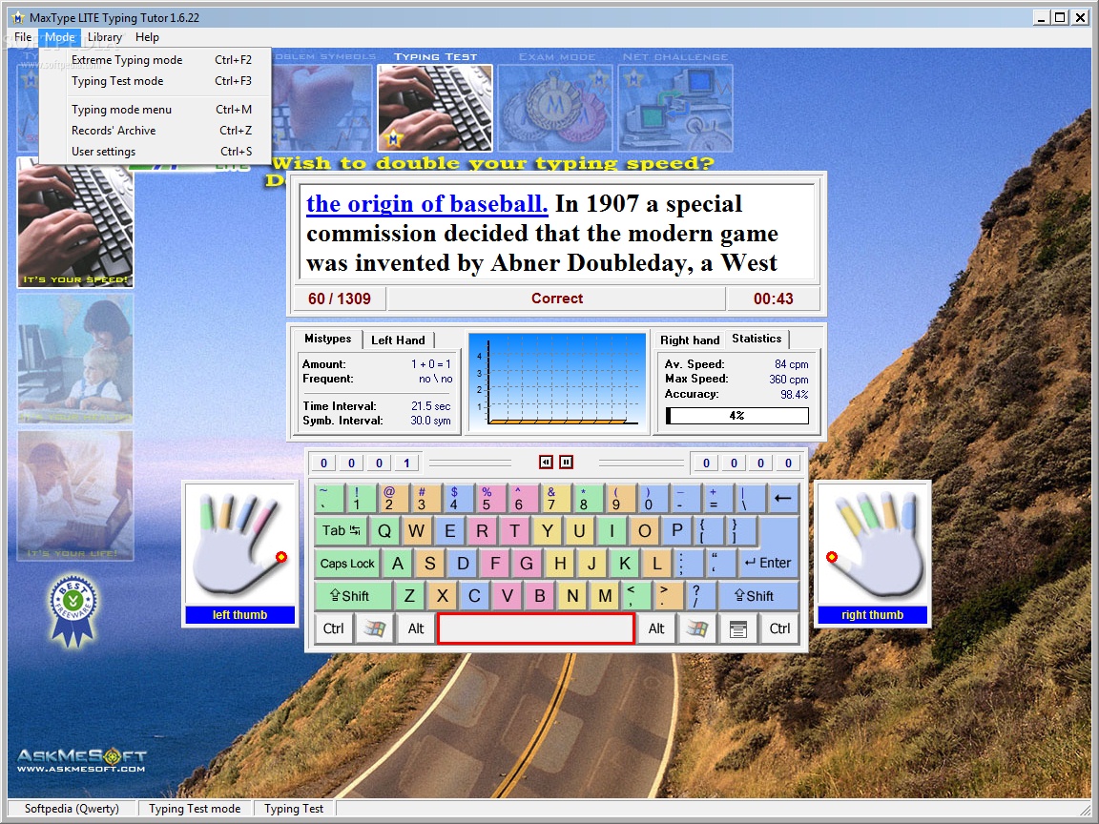Click the origin of baseball link text
This screenshot has height=824, width=1099.
click(x=426, y=204)
